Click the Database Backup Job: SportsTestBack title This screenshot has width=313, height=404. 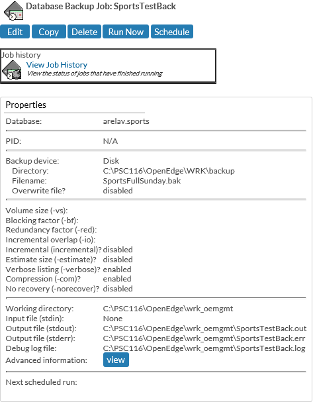coord(101,6)
